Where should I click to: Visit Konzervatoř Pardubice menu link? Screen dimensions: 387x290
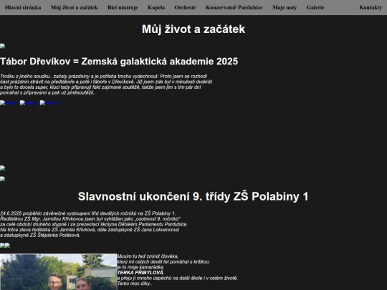coord(234,7)
